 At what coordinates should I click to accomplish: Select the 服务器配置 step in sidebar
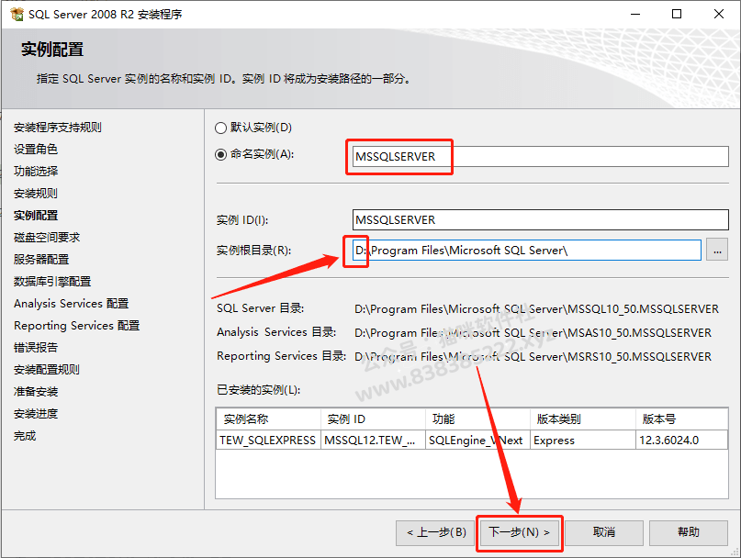41,260
